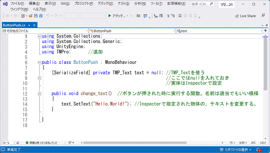Open the 分析(N) menu
The image size is (270, 153).
pyautogui.click(x=140, y=4)
